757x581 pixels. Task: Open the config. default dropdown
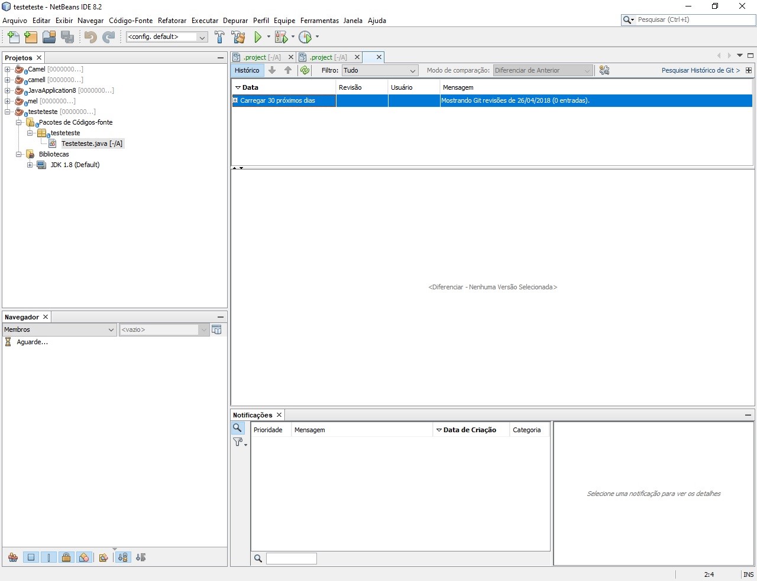click(167, 37)
